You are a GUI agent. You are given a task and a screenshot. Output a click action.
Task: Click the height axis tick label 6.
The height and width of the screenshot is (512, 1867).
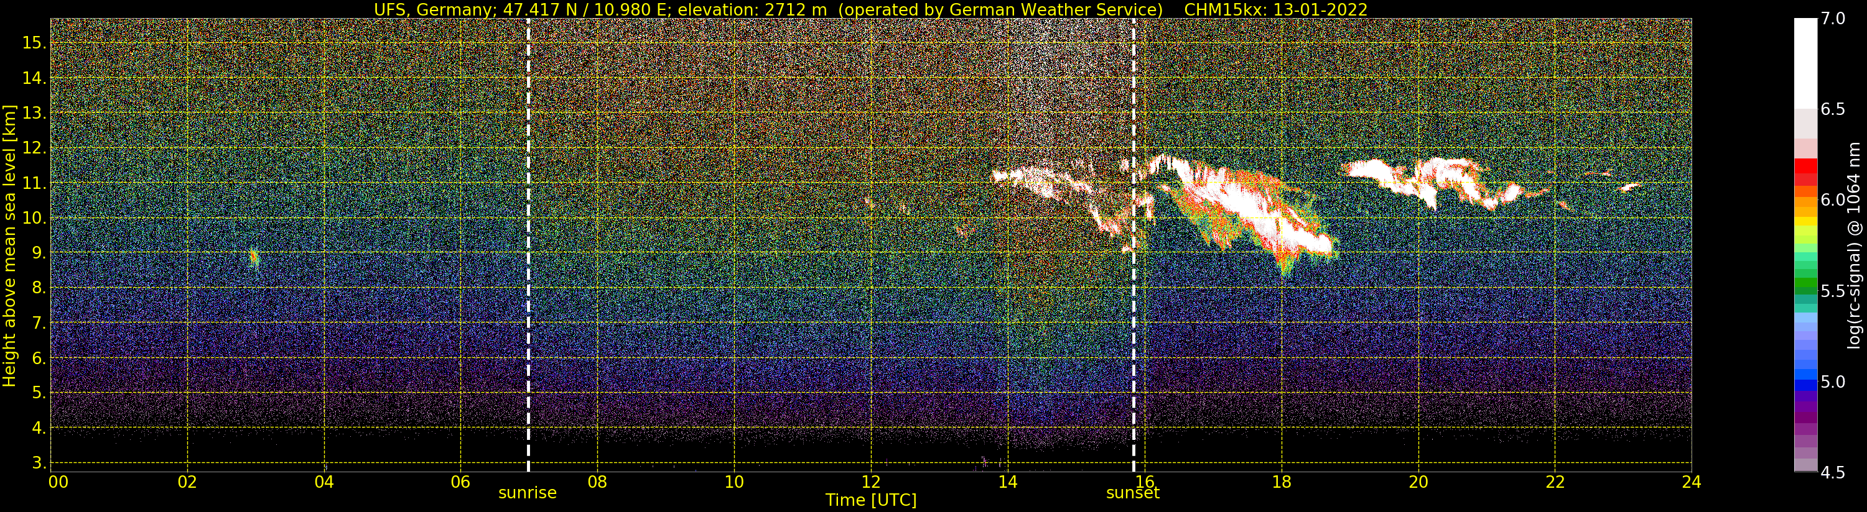(39, 358)
